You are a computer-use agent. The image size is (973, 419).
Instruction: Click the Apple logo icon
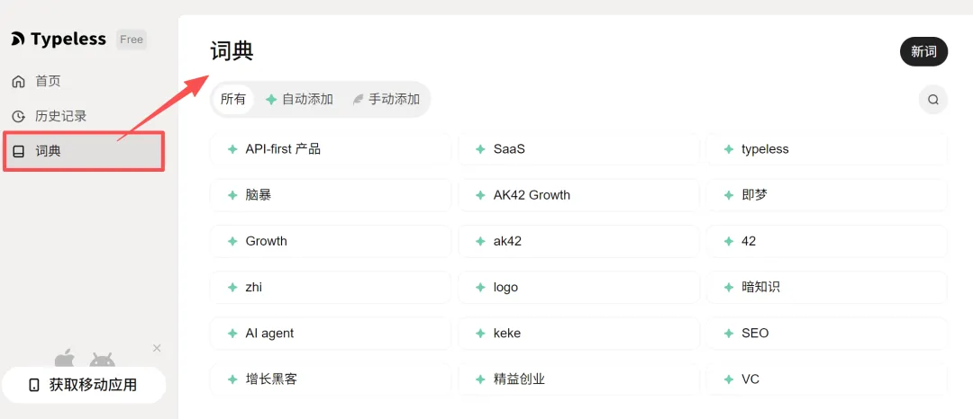pyautogui.click(x=64, y=358)
